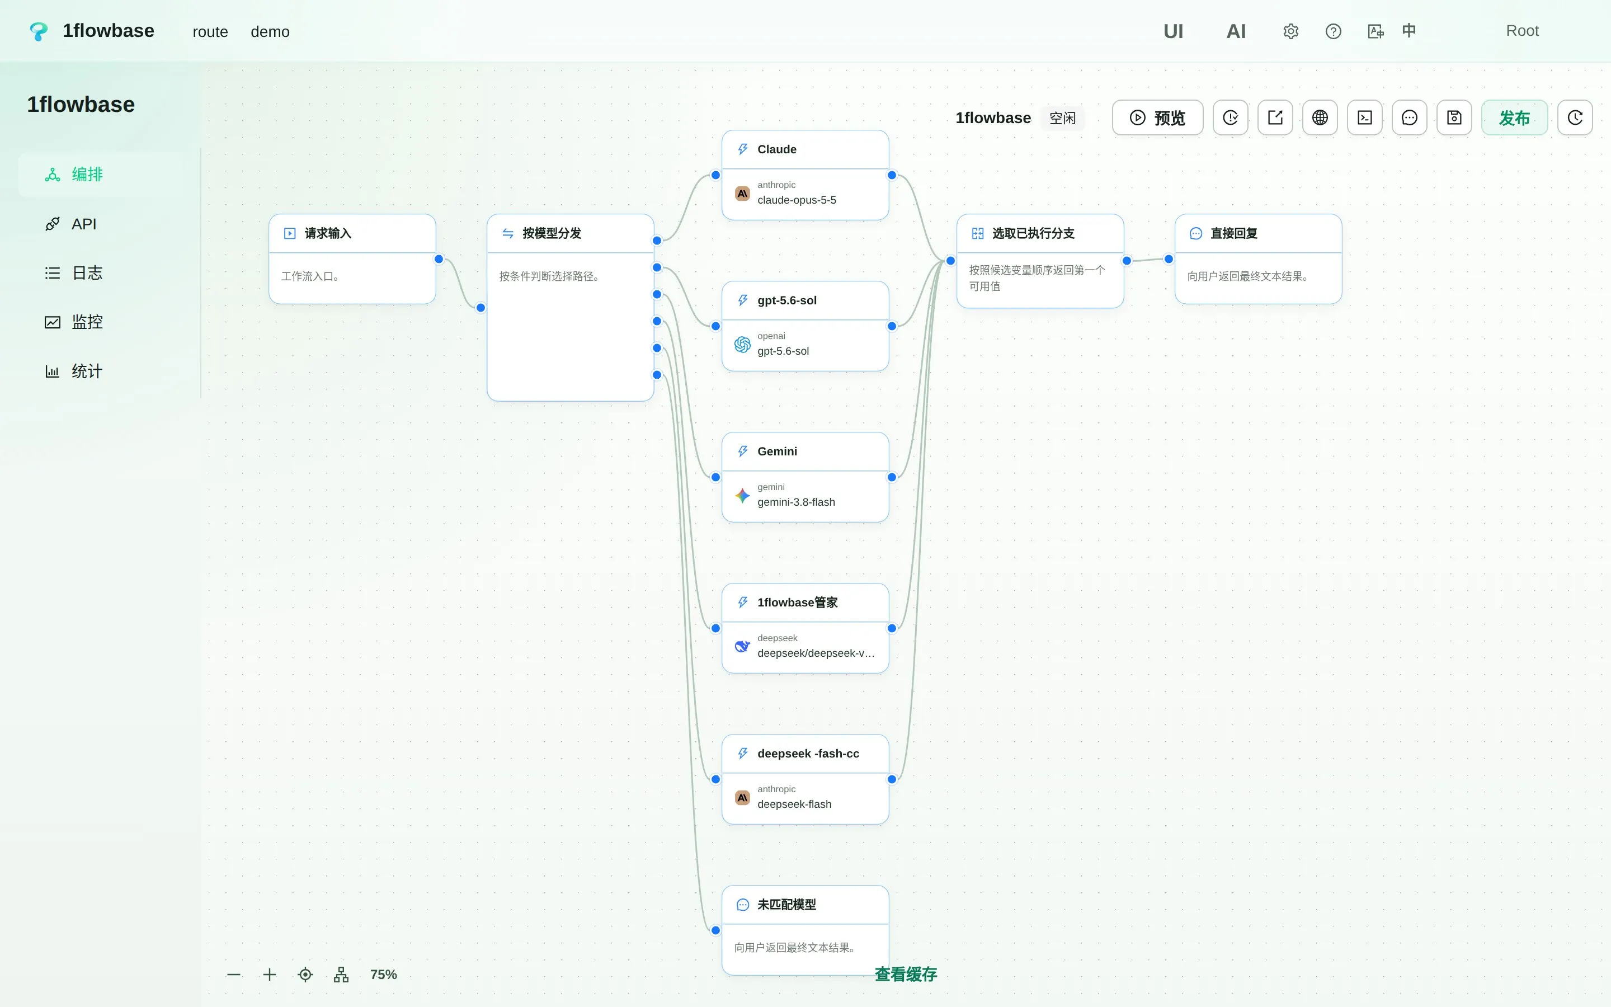
Task: Click the demo breadcrumb
Action: pyautogui.click(x=270, y=32)
